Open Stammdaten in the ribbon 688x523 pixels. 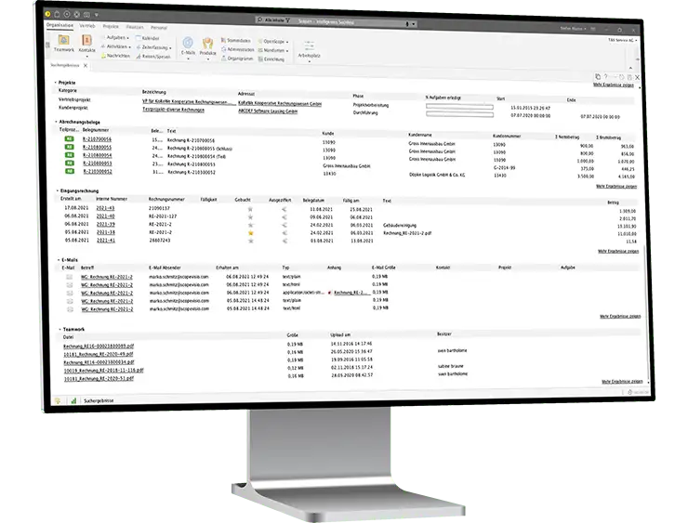pos(235,40)
